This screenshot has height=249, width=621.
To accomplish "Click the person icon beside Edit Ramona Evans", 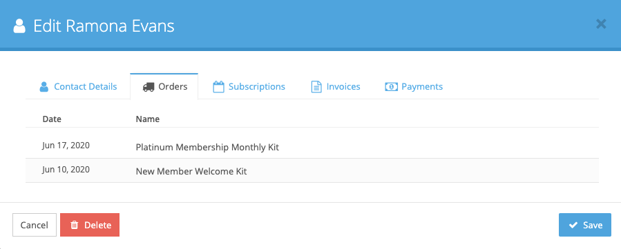I will point(19,26).
